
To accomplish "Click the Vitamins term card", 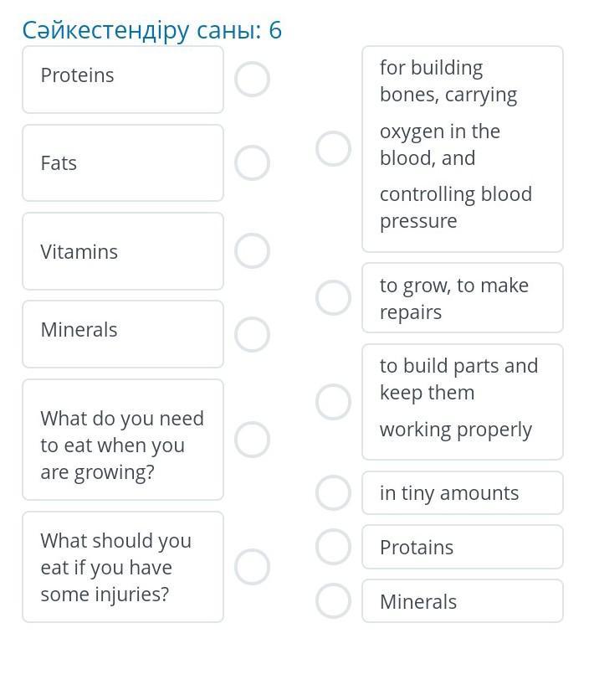I will pyautogui.click(x=122, y=251).
